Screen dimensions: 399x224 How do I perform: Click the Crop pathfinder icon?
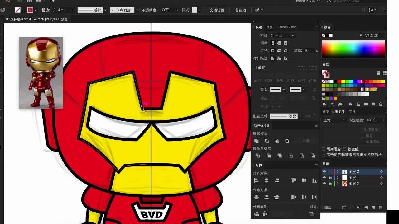(x=291, y=156)
